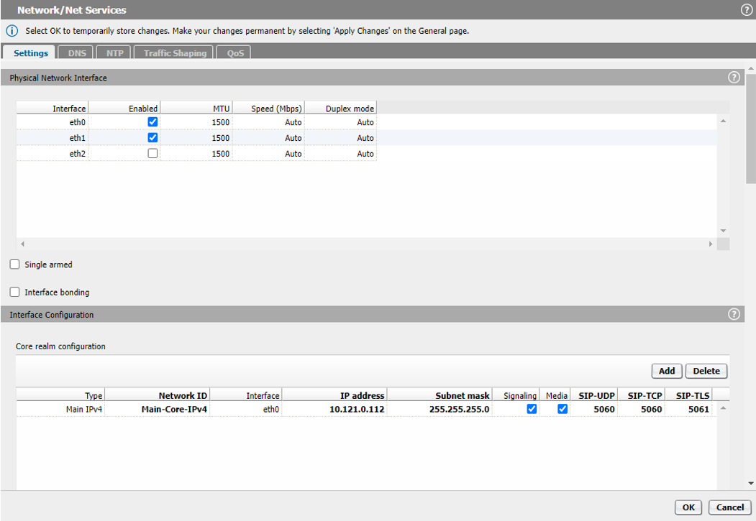The height and width of the screenshot is (521, 756).
Task: Select the eth0 Speed Auto cell
Action: [x=268, y=122]
